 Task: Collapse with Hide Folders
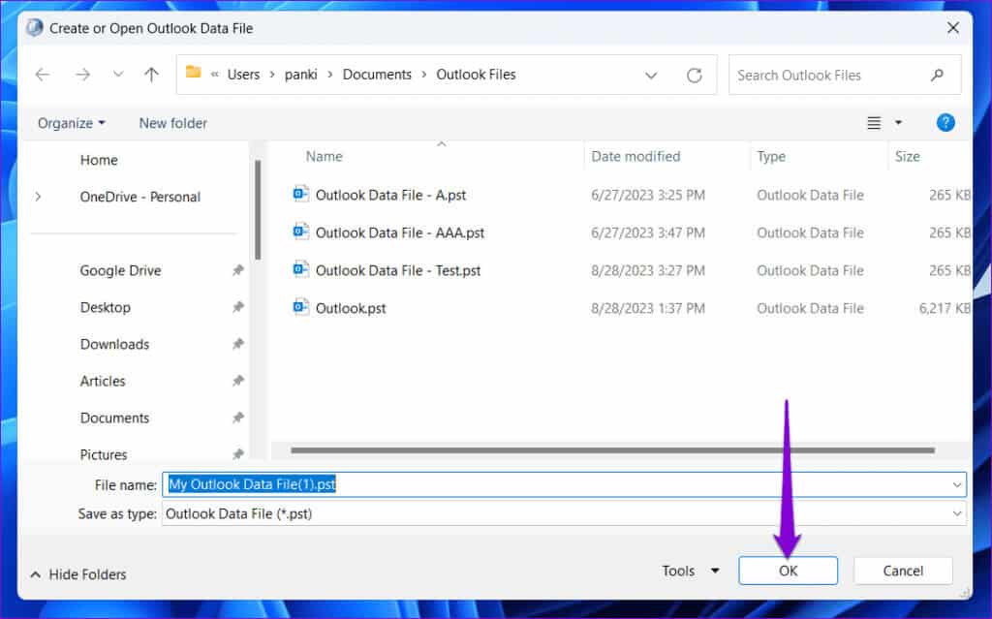78,574
